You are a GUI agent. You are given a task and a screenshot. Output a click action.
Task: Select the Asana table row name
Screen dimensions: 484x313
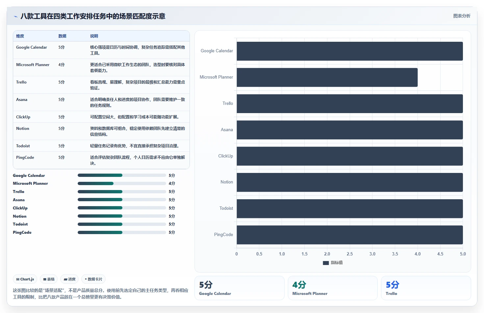coord(22,100)
